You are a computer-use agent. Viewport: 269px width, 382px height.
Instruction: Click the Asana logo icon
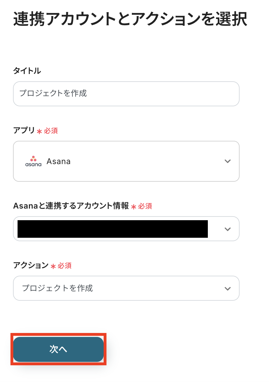33,161
